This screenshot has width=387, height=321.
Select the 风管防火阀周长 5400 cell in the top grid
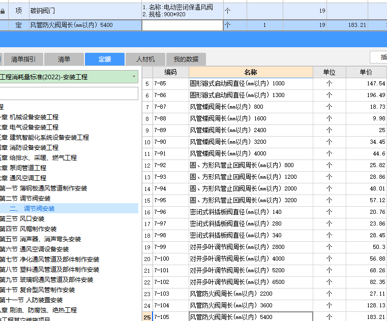(85, 25)
